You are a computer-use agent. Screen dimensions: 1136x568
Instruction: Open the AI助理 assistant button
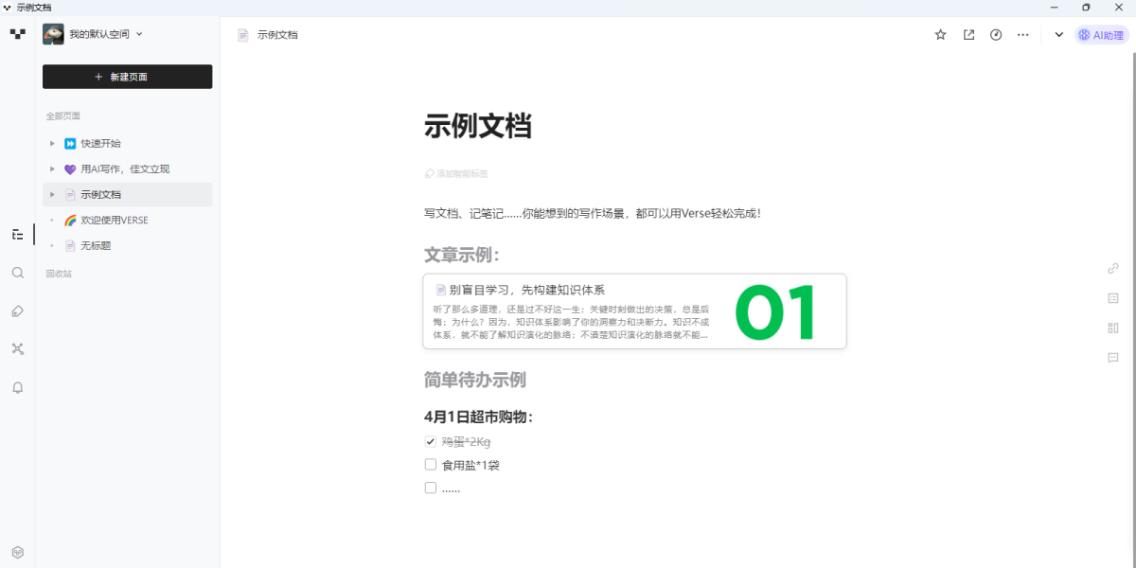point(1102,35)
